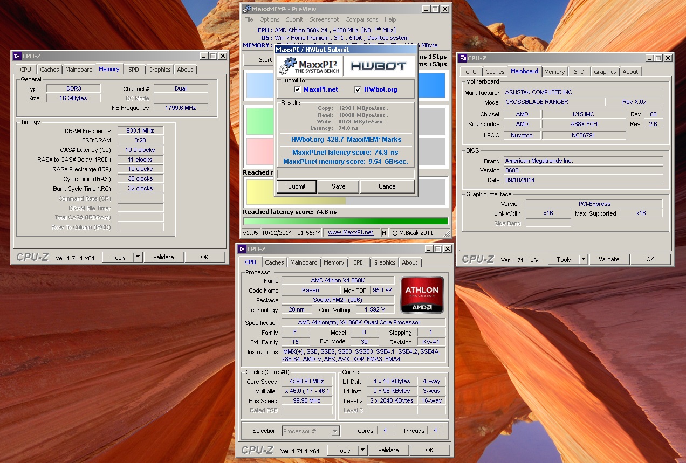Click the AMD Athlon processor logo
The width and height of the screenshot is (686, 463).
coord(422,294)
